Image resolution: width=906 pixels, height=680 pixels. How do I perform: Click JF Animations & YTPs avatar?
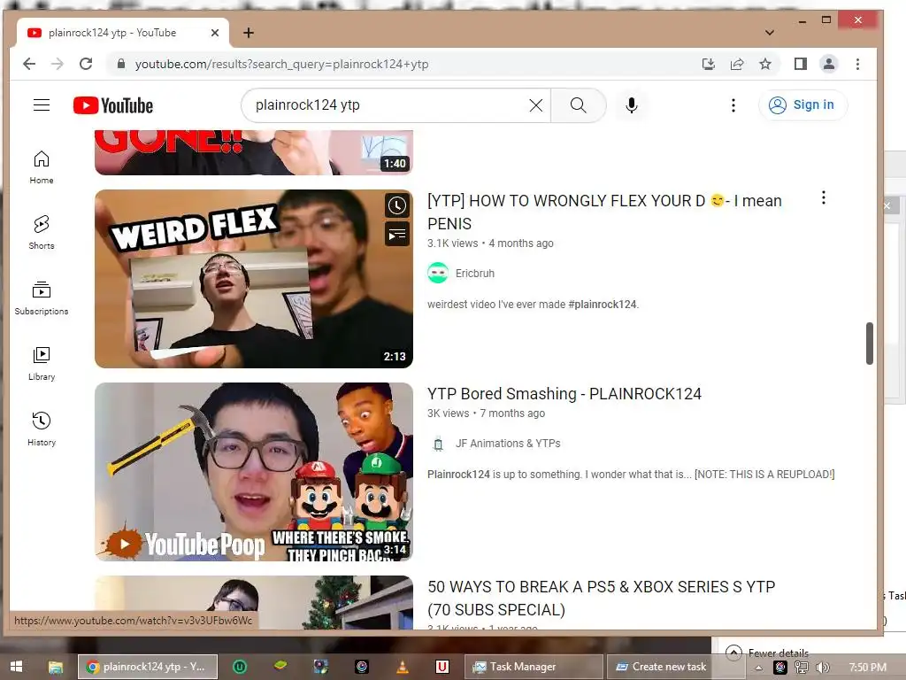(x=438, y=444)
